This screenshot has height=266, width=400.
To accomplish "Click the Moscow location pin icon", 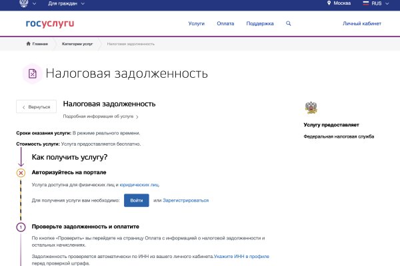I will coord(329,3).
